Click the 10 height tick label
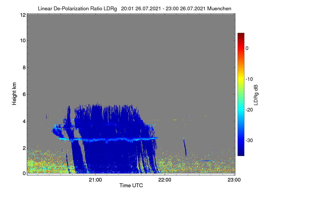The image size is (309, 206). point(23,40)
